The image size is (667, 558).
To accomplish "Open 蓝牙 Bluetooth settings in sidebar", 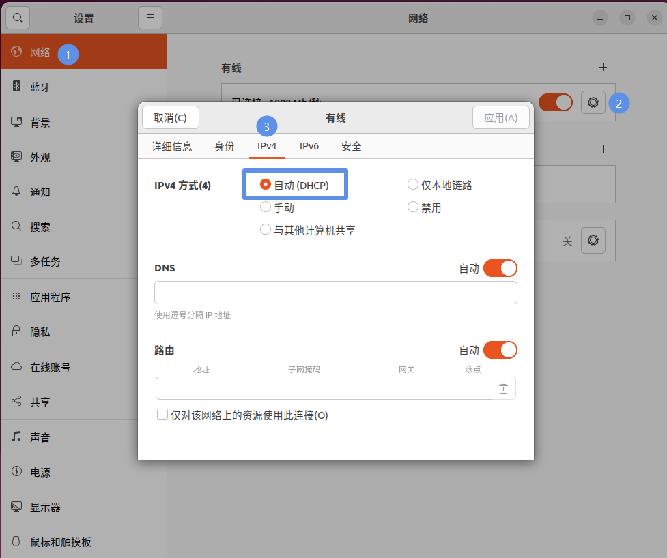I will (x=40, y=87).
